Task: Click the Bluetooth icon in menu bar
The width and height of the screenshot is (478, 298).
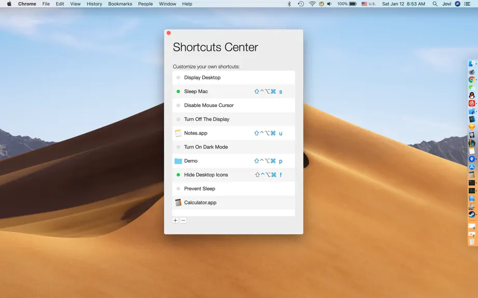Action: (x=289, y=4)
